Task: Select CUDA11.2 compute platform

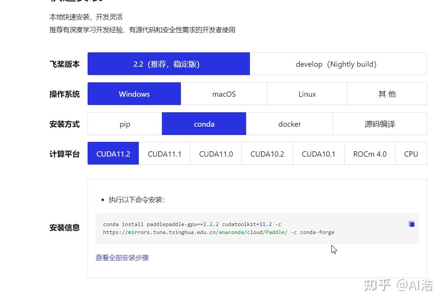Action: click(x=113, y=153)
